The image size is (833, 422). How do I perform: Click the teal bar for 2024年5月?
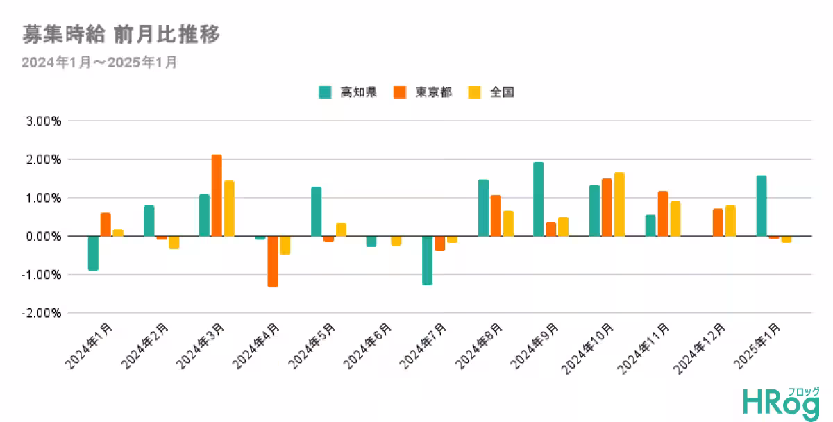316,212
